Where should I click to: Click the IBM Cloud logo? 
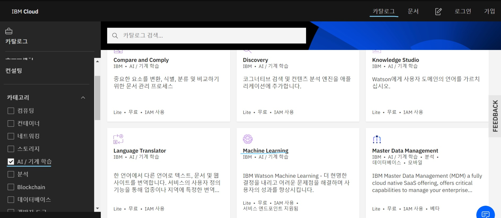pos(25,11)
